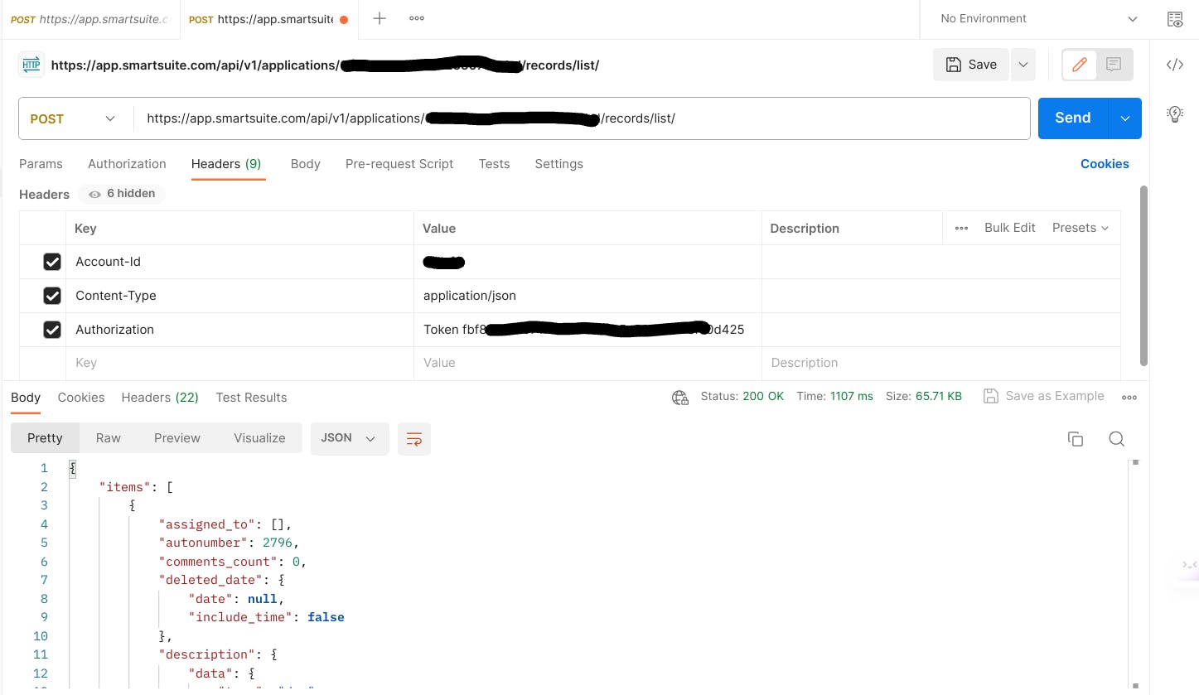Open the response Cookies tab
This screenshot has height=695, width=1199.
point(81,398)
